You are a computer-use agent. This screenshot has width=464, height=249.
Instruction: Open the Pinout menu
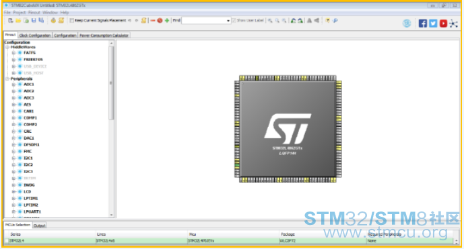(34, 12)
